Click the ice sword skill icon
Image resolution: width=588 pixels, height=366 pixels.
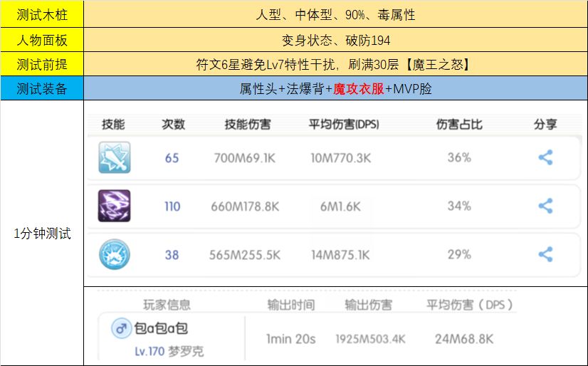(115, 157)
